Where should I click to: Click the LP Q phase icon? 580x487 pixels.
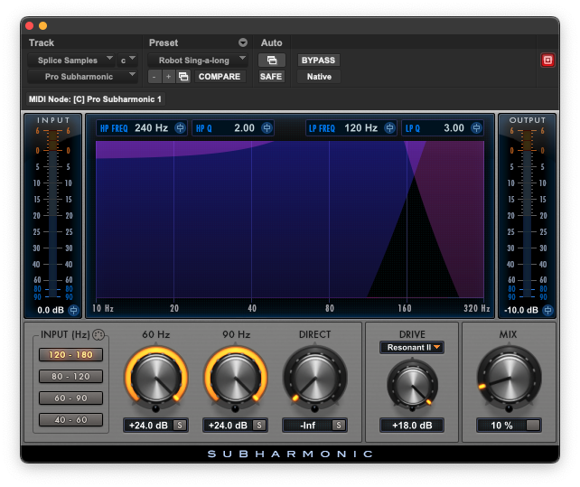476,128
